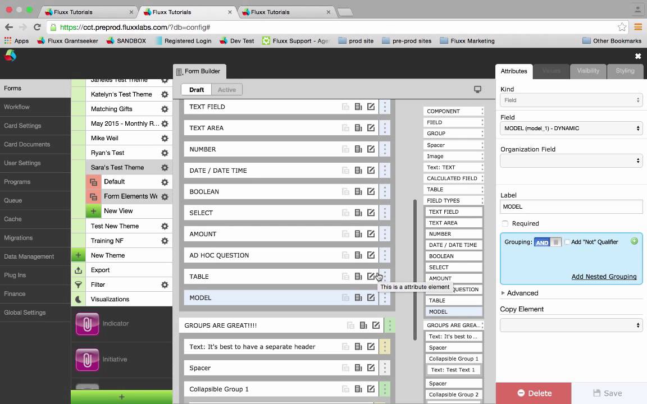Open Data Management in the left sidebar

[35, 256]
